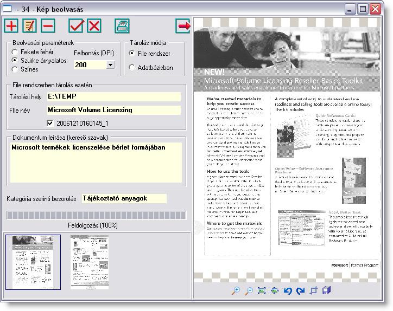Click the Kategória field Tájékoztató anyagok
Viewport: 393px width, 311px height.
click(124, 198)
